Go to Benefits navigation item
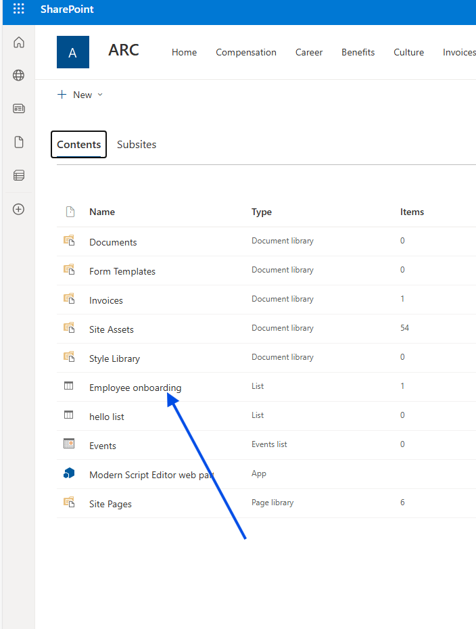This screenshot has height=629, width=476. (x=358, y=52)
